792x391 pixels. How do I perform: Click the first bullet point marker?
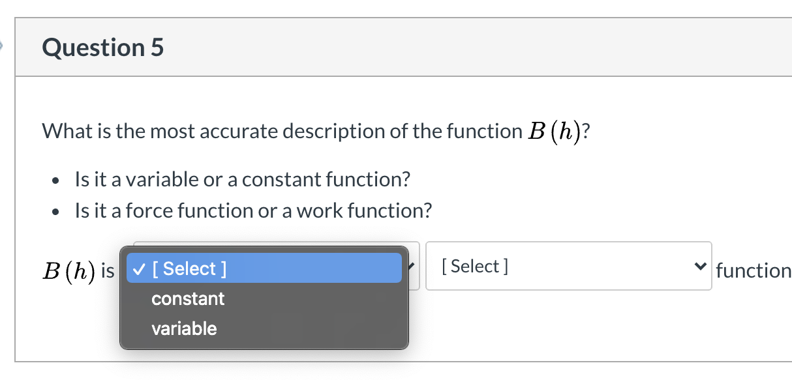[x=55, y=180]
